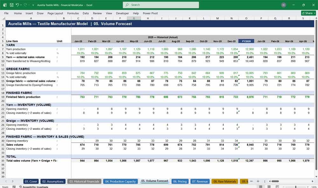Select column G header
The width and height of the screenshot is (318, 188).
tap(134, 18)
